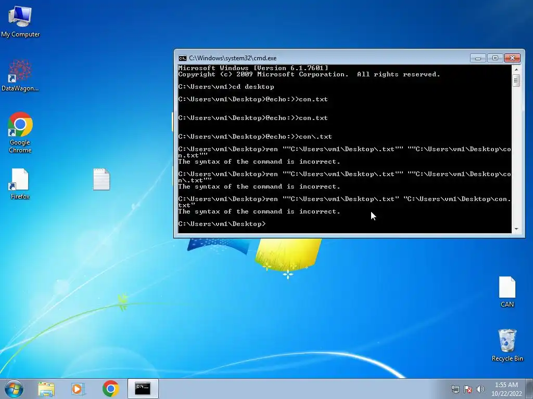Screen dimensions: 533x399
Task: Select the CAN file on desktop
Action: click(507, 292)
